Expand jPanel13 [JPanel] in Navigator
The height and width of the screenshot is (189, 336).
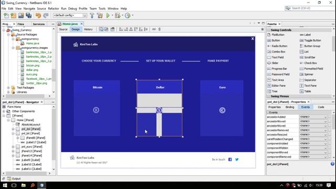coord(13,151)
